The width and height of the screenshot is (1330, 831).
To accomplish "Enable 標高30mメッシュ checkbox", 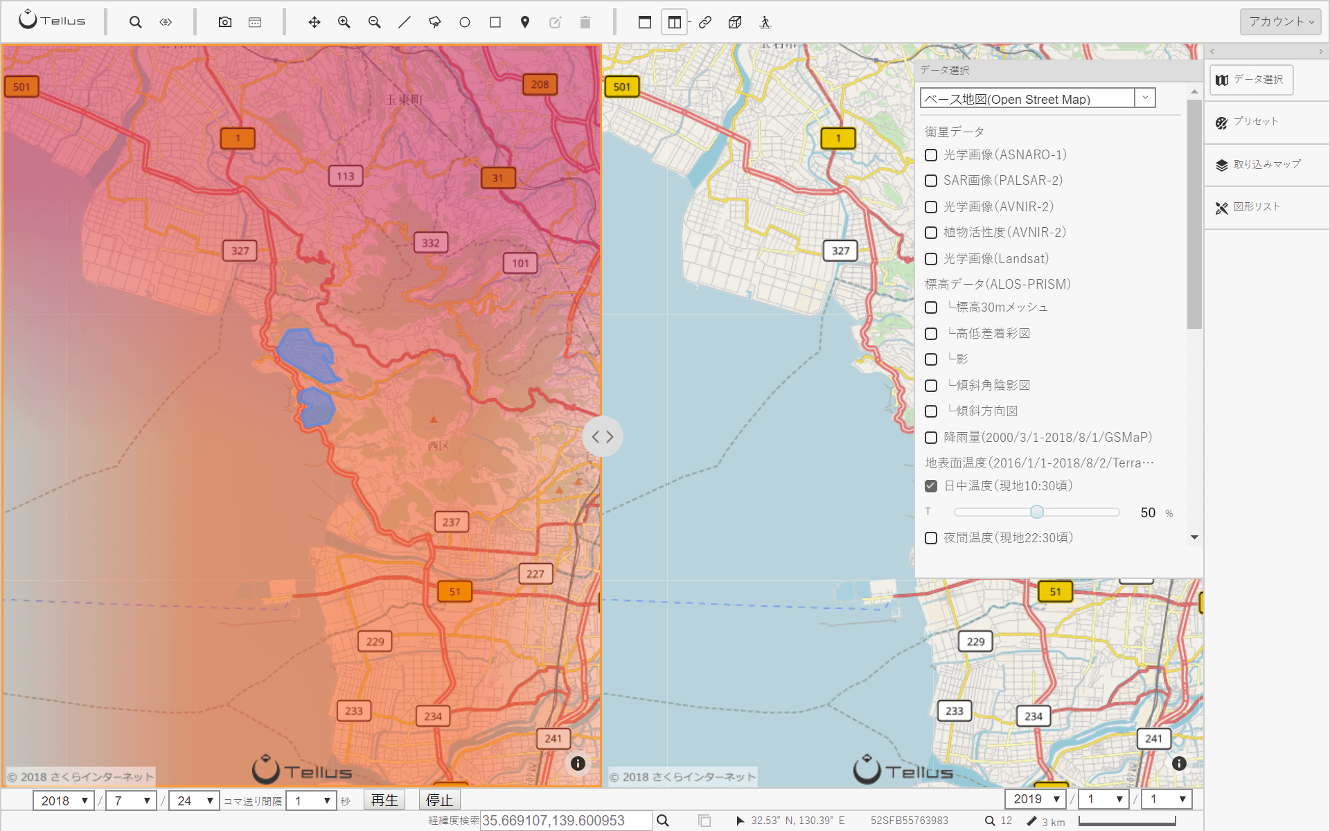I will point(931,307).
